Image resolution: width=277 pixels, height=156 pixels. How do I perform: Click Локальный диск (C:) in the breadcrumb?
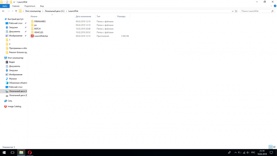55,11
